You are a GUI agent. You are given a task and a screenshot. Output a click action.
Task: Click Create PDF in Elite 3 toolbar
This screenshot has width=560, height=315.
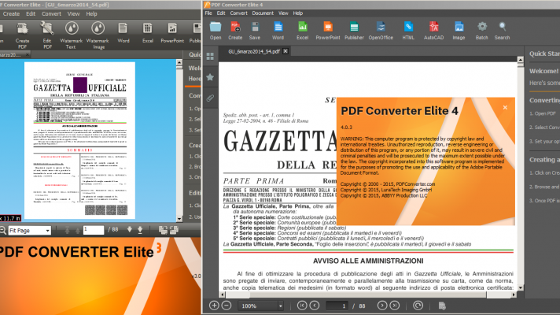pos(22,35)
